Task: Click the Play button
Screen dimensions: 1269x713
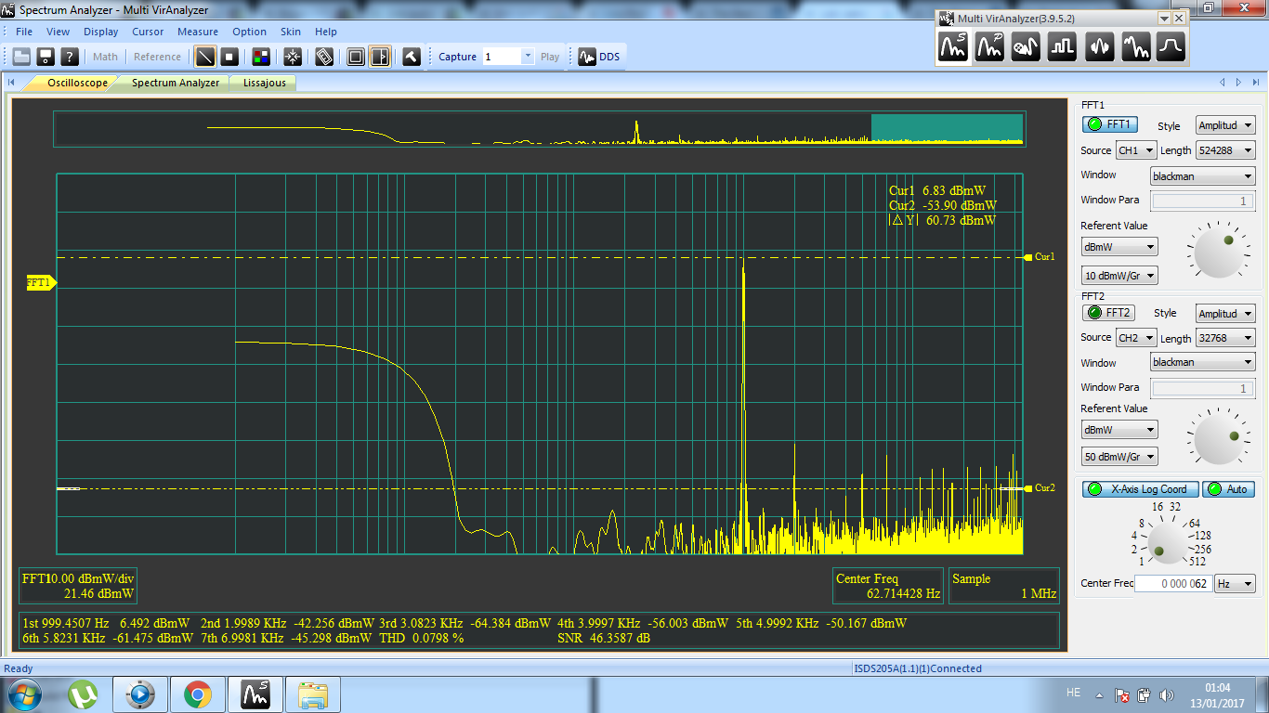Action: point(550,57)
